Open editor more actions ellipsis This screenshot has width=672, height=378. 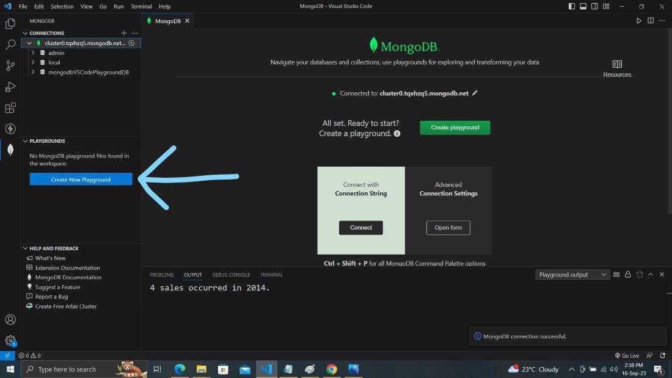coord(662,21)
